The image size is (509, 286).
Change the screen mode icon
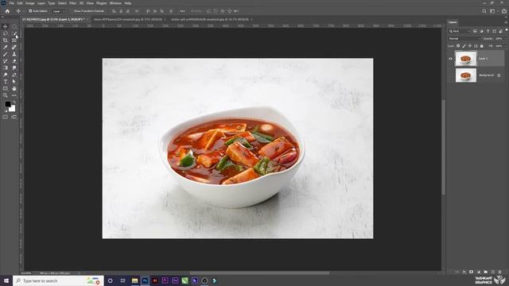14,117
